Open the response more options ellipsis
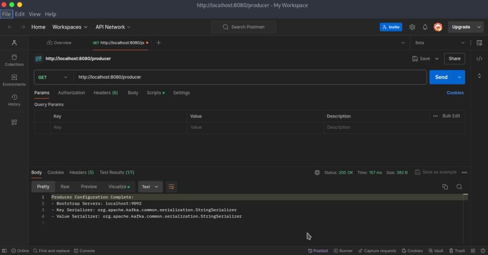Screen dimensions: 488x255 click(465, 173)
